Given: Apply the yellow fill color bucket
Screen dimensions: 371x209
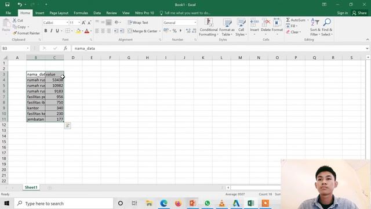Looking at the screenshot, I should pos(78,31).
